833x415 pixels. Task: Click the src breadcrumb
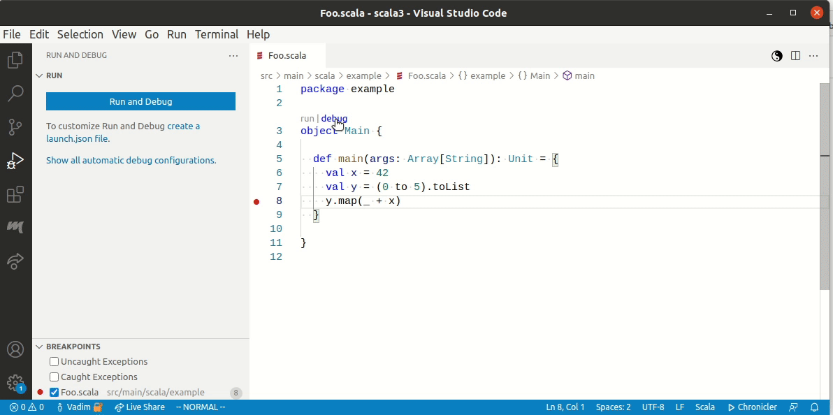266,76
